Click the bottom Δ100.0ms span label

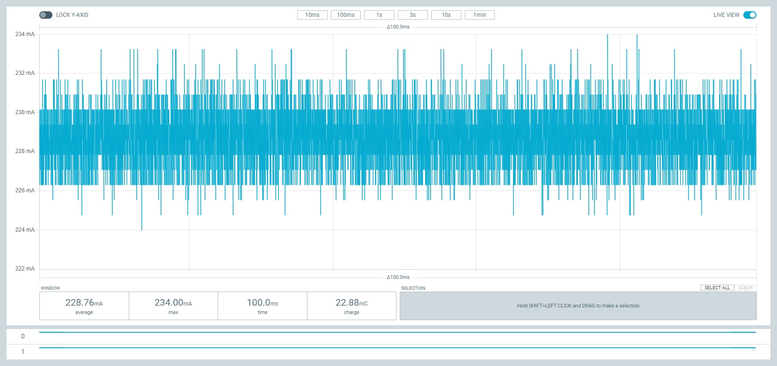coord(398,277)
